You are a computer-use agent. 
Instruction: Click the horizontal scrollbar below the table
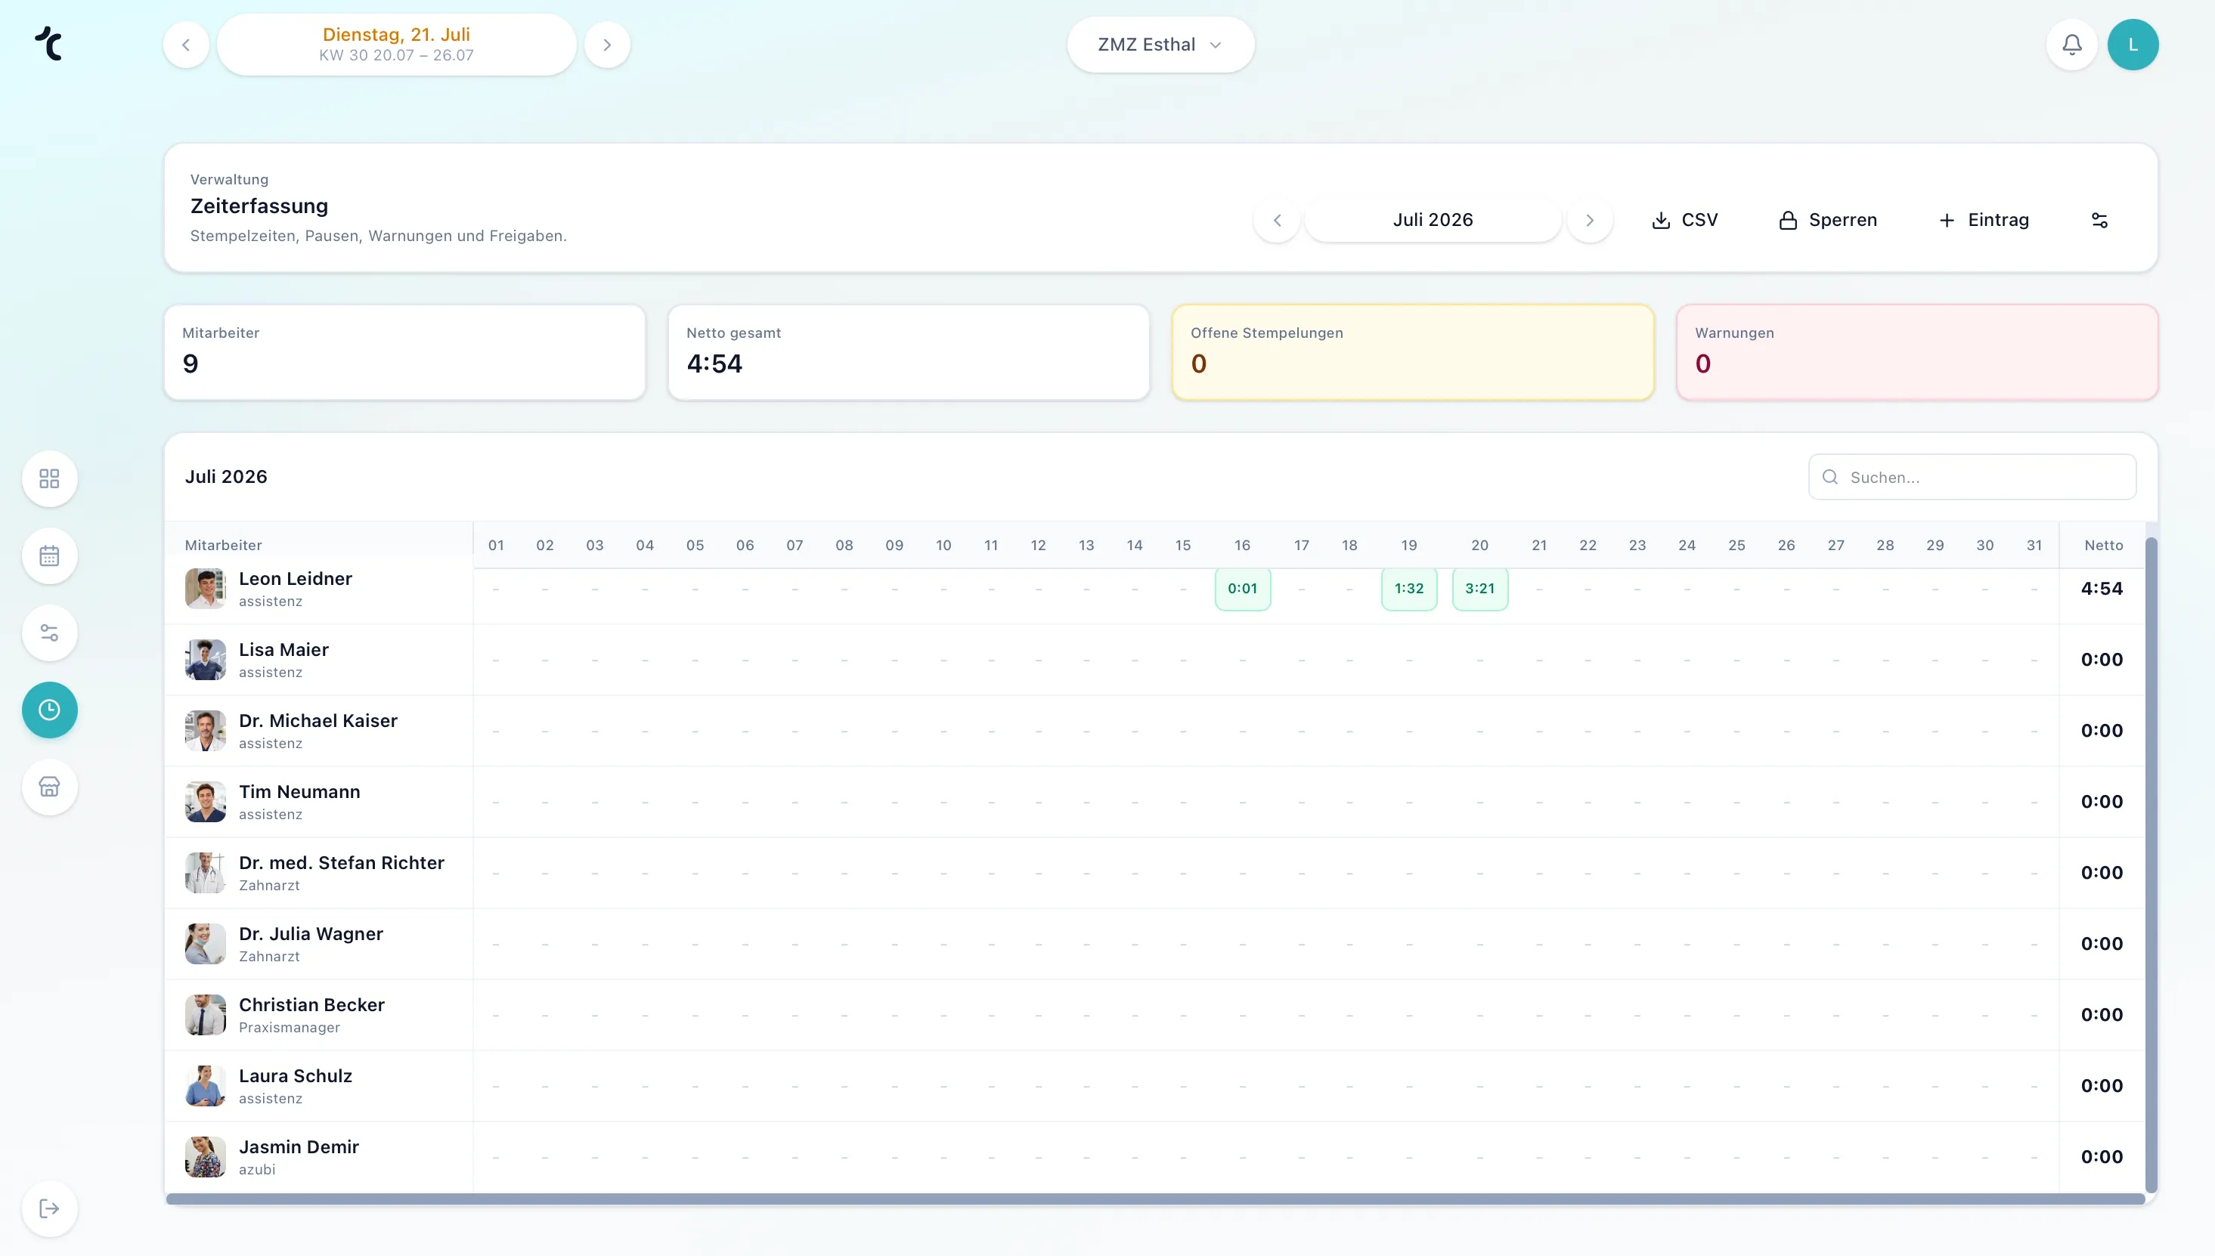click(1154, 1199)
